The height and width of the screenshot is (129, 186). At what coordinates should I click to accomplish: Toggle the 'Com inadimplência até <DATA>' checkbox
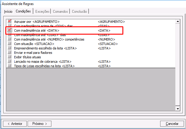click(x=10, y=30)
